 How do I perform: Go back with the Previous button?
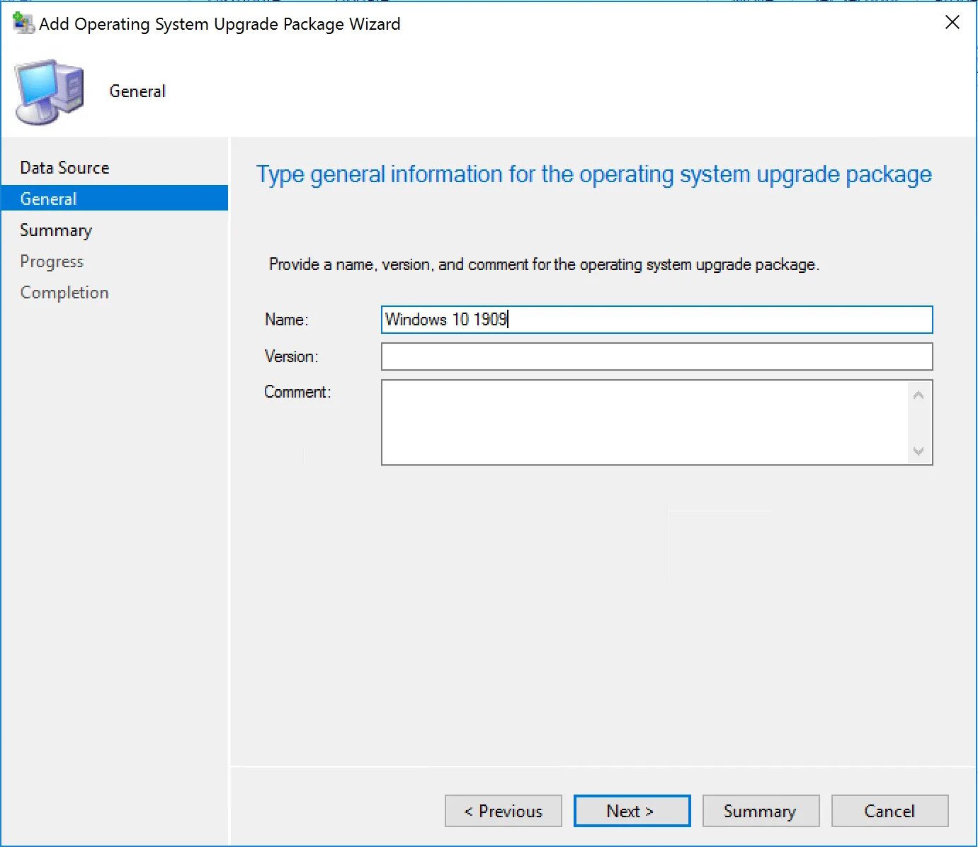click(503, 811)
